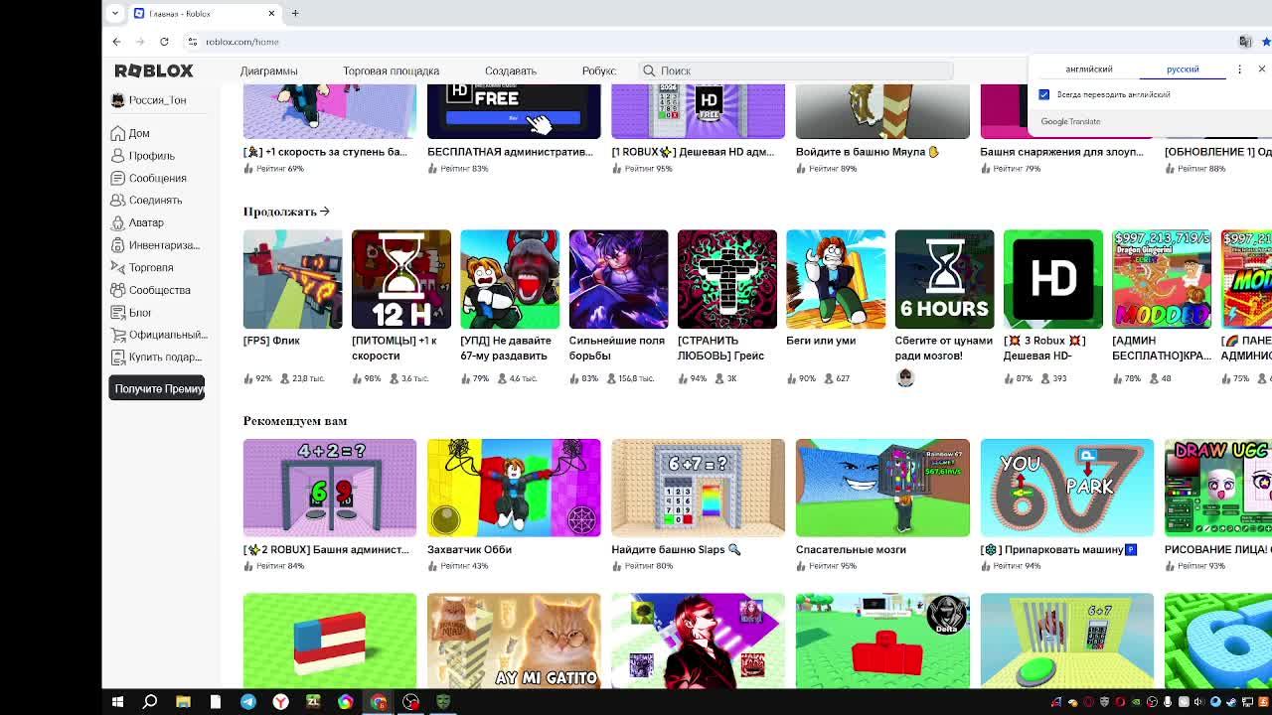This screenshot has height=715, width=1272.
Task: Click the Рекомендуем вам heading
Action: 295,421
